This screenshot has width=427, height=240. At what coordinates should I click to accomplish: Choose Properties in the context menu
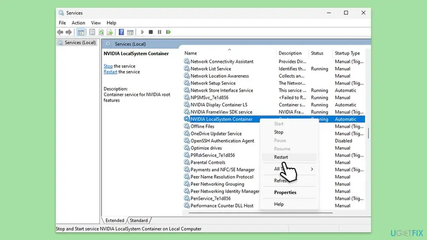point(289,192)
